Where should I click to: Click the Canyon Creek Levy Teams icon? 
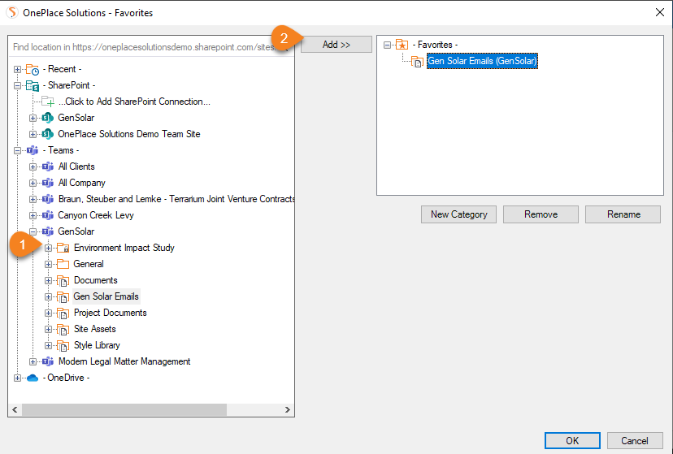click(48, 215)
